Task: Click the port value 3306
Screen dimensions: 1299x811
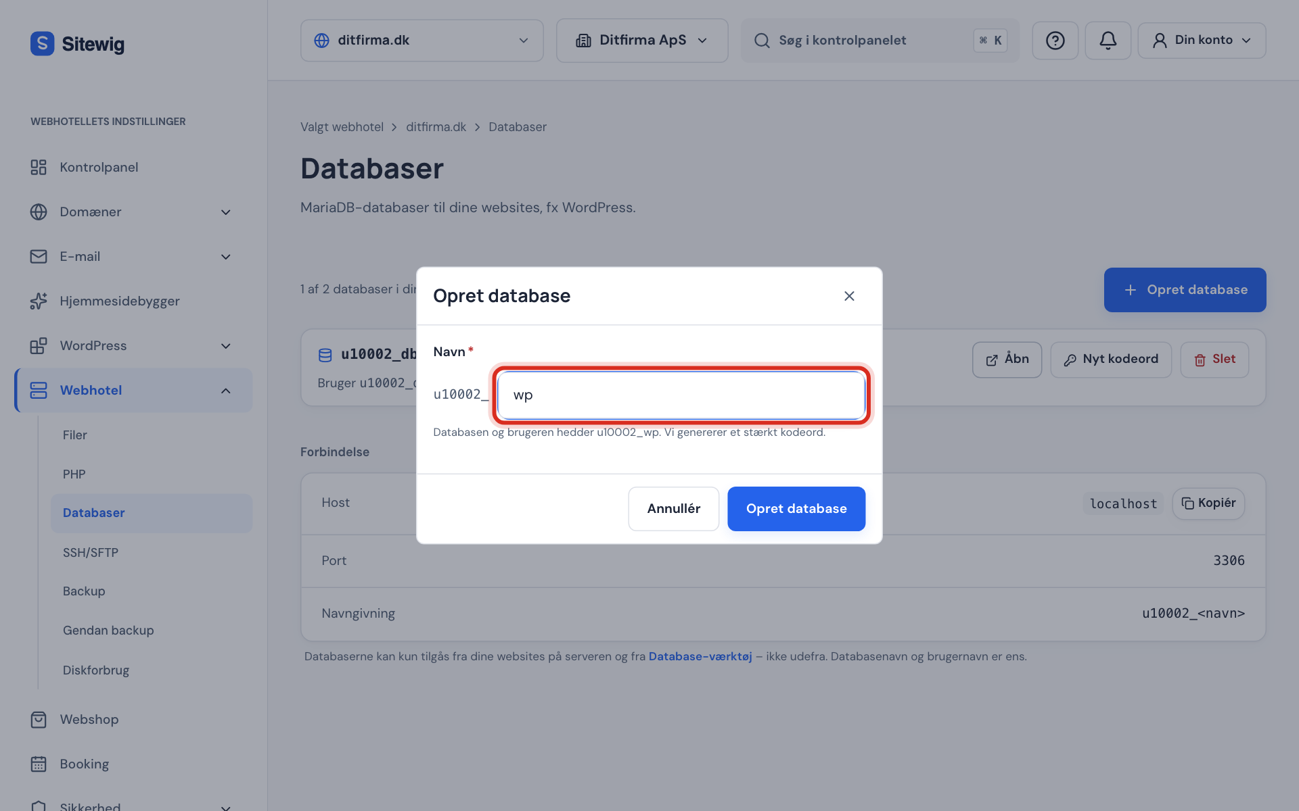Action: click(x=1229, y=561)
